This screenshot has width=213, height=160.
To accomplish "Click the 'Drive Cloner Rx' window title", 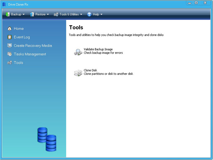I will pos(18,4).
